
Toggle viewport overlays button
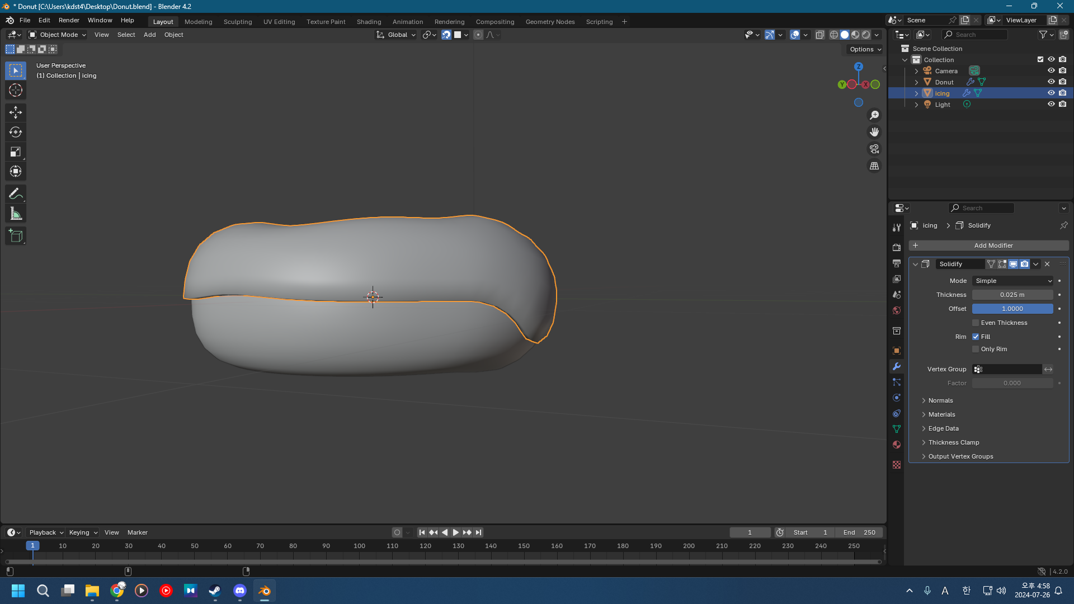pyautogui.click(x=794, y=35)
